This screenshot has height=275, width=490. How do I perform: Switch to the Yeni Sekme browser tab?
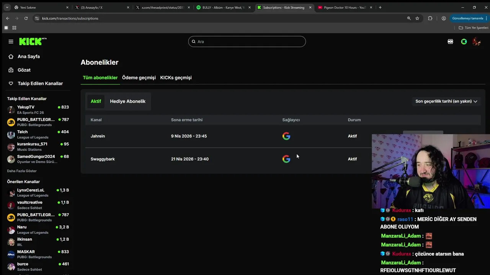coord(41,7)
